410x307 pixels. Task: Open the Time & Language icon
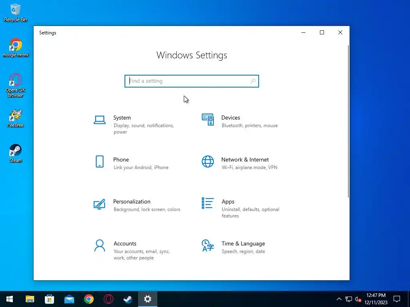point(208,245)
